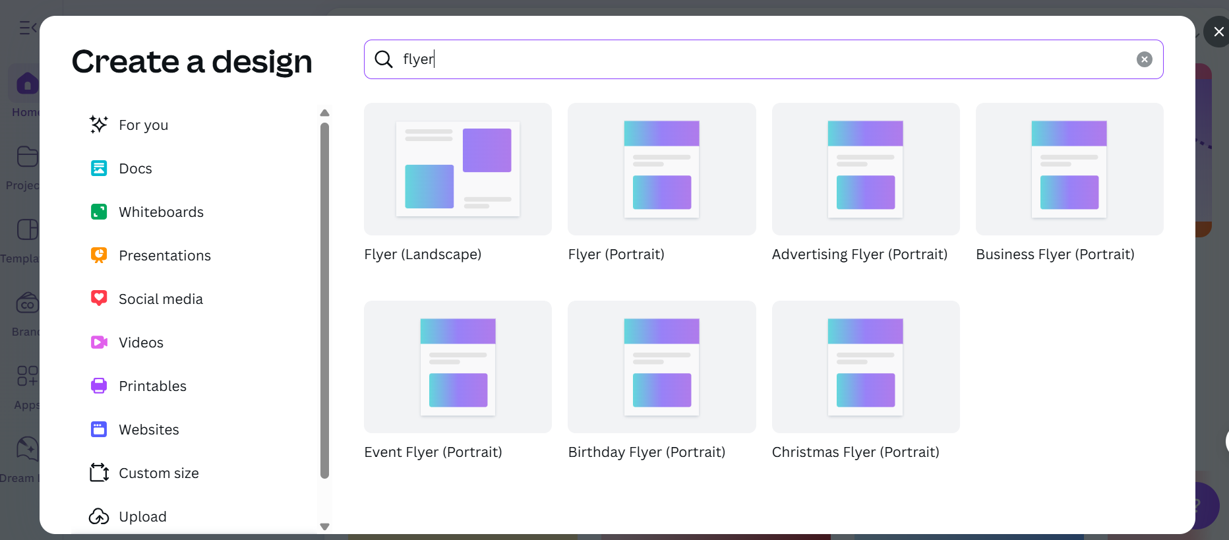Open the pink Videos icon

click(99, 342)
